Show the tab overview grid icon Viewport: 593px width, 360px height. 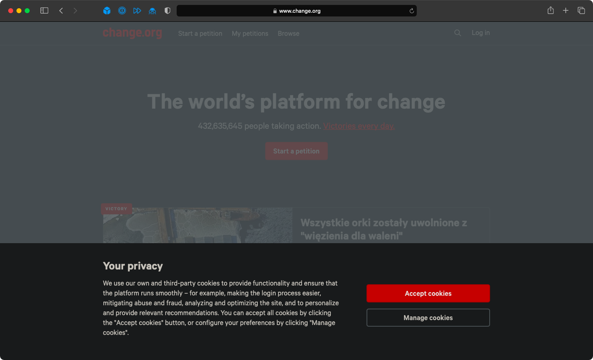coord(581,11)
